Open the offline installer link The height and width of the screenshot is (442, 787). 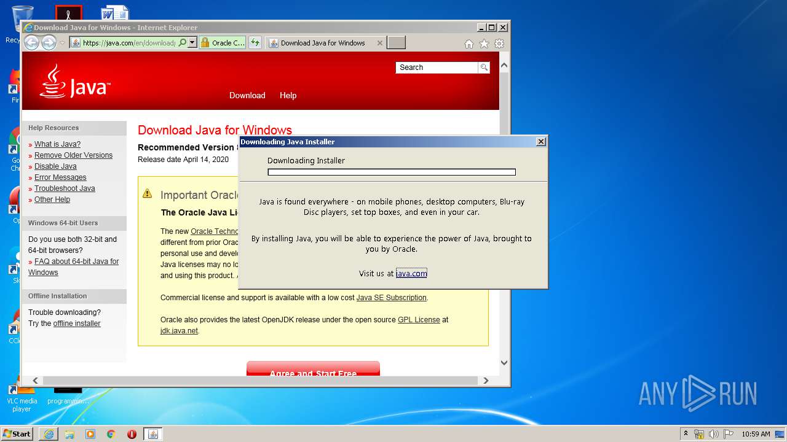pyautogui.click(x=76, y=324)
